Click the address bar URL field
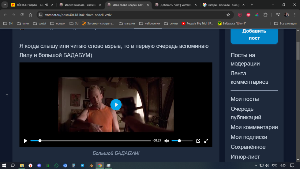This screenshot has width=300, height=169. 135,15
